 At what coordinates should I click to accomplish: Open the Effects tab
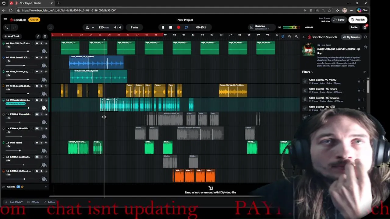[33, 202]
